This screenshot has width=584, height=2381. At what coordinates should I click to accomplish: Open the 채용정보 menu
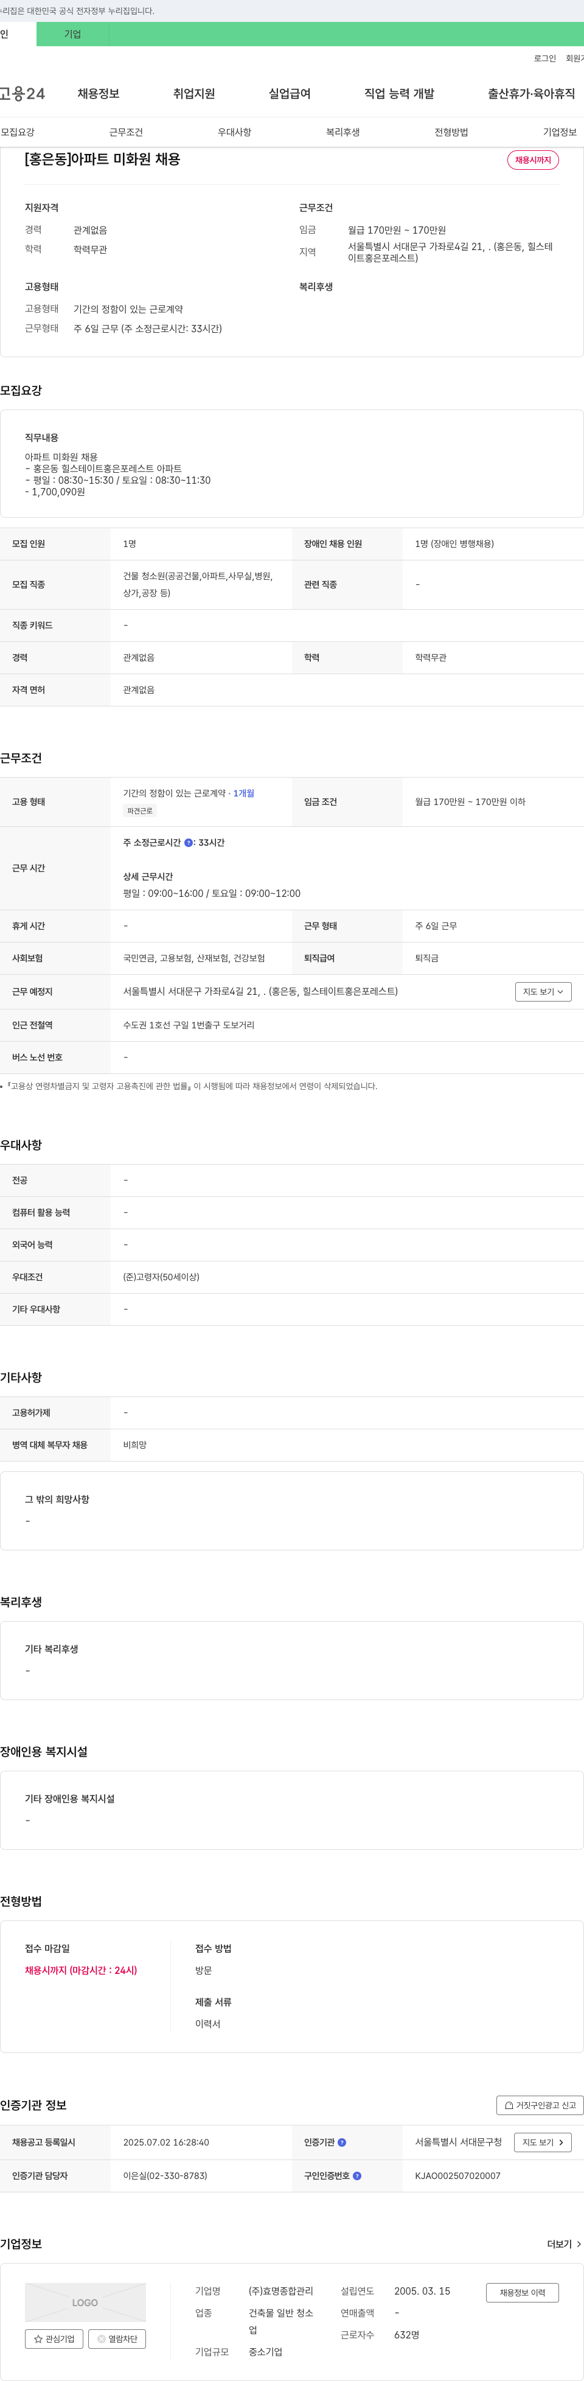(x=98, y=93)
